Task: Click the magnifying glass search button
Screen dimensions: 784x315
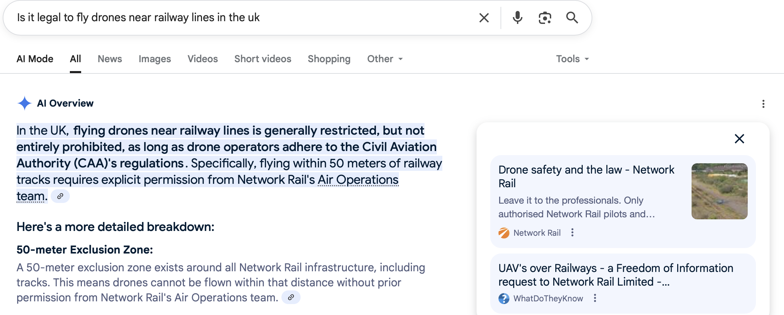Action: (x=572, y=18)
